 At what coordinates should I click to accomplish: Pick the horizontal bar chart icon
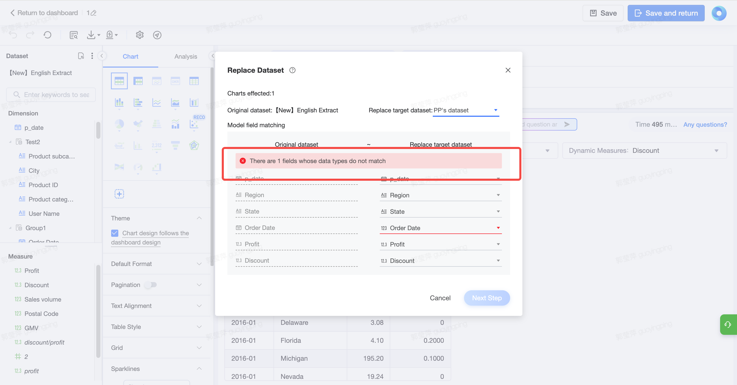[x=138, y=102]
